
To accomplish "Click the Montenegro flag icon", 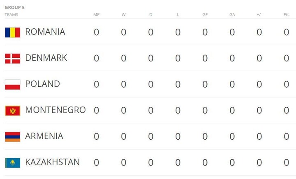I will point(12,111).
